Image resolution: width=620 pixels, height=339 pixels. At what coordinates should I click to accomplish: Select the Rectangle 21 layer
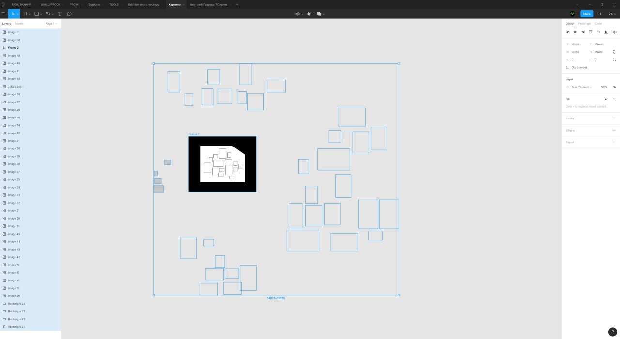pyautogui.click(x=31, y=327)
